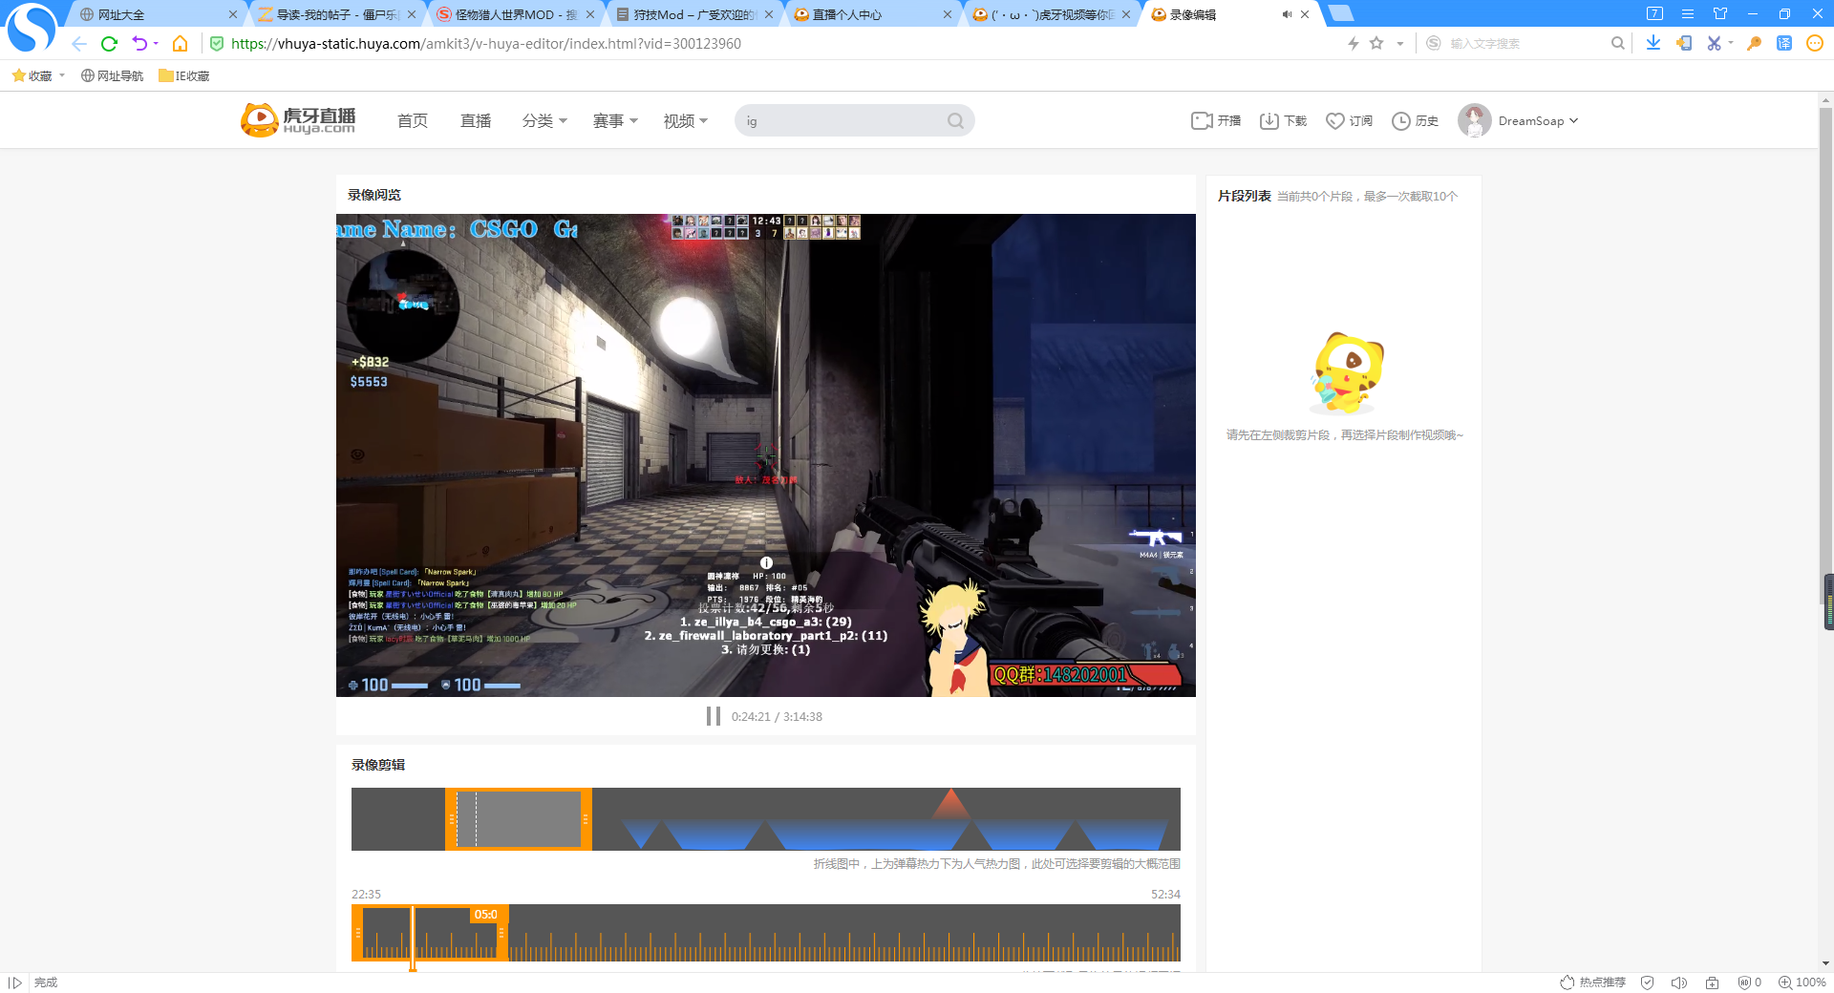Click the 下载 download icon in header

click(1269, 120)
